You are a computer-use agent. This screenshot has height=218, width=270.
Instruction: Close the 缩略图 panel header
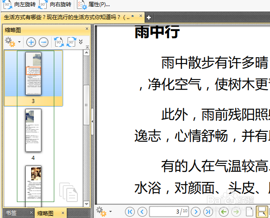click(87, 29)
